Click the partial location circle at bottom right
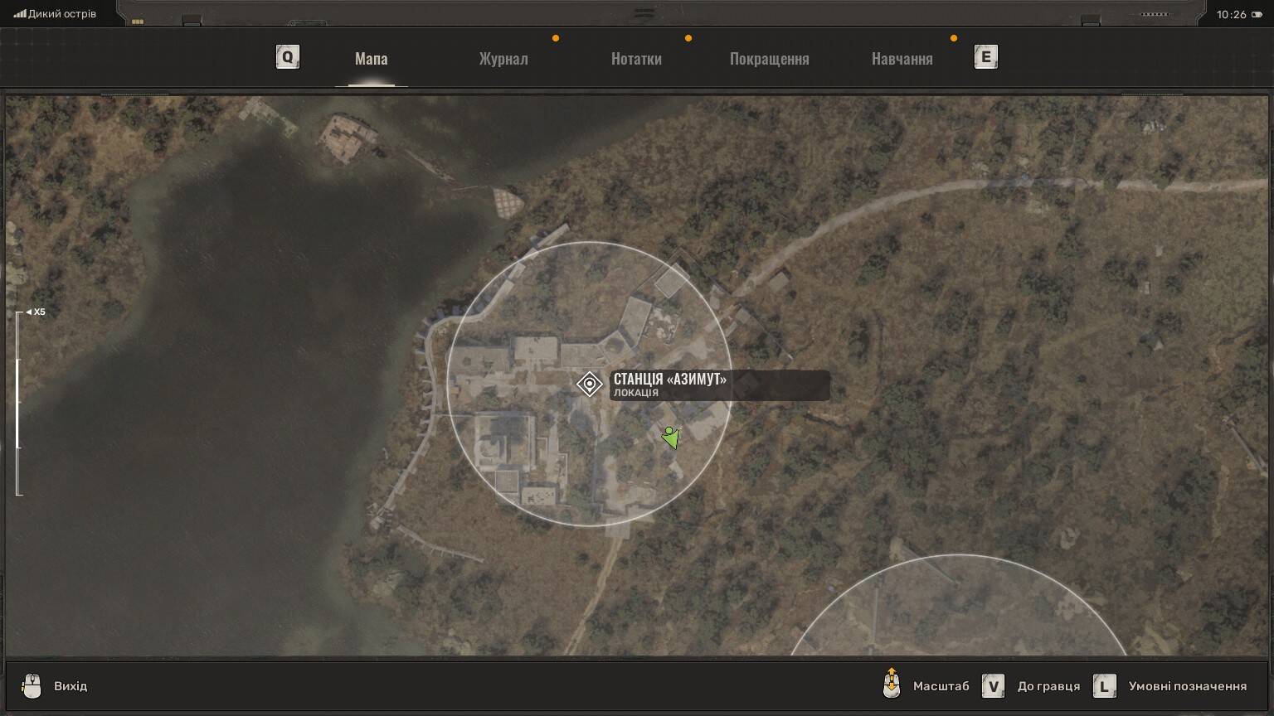The image size is (1274, 716). (x=959, y=605)
